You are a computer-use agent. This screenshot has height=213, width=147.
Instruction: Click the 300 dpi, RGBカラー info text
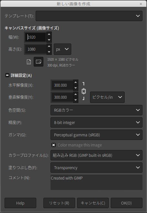[x=61, y=65]
